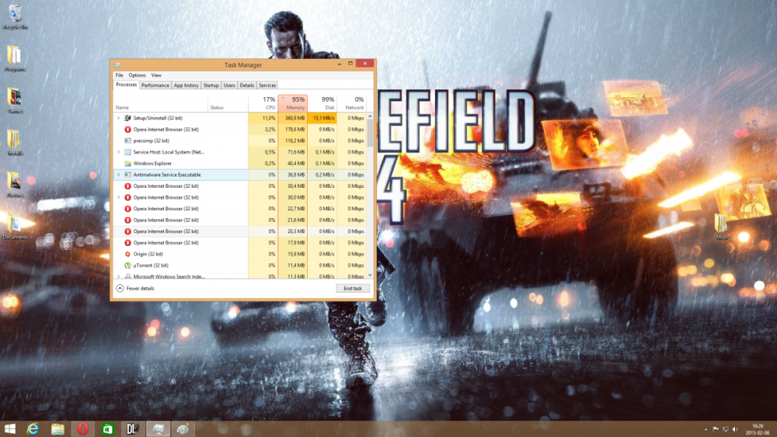
Task: Expand Microsoft Windows Search Indexer group
Action: [118, 276]
